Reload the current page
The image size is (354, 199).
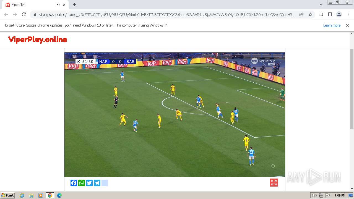(24, 14)
